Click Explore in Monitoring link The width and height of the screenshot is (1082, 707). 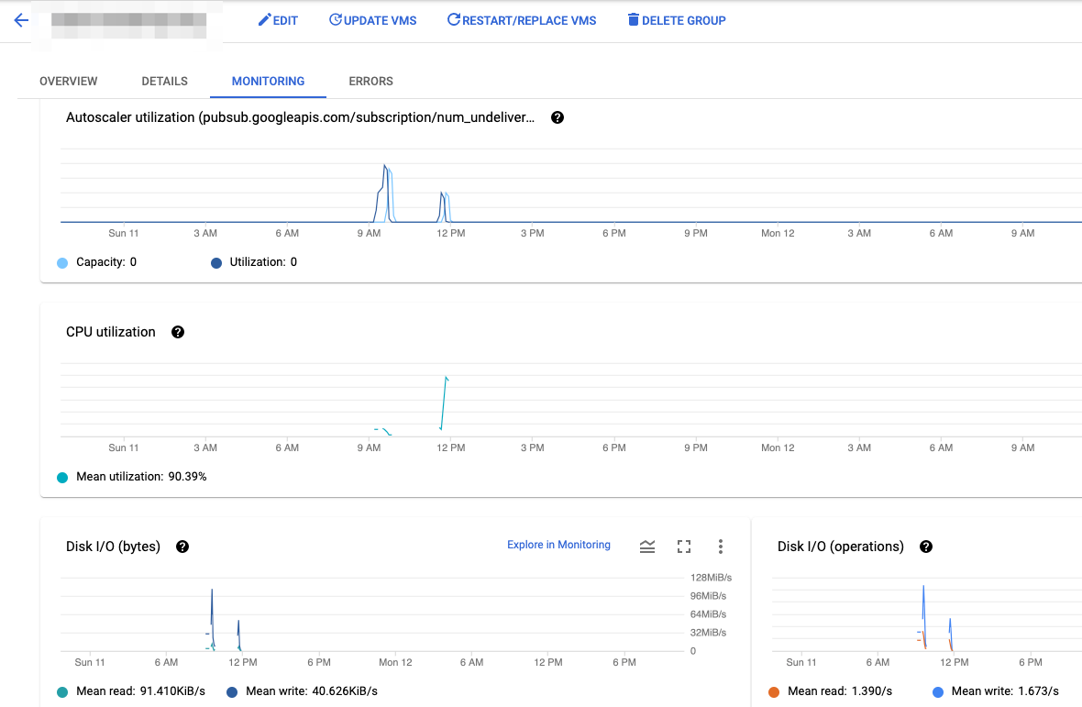click(558, 545)
